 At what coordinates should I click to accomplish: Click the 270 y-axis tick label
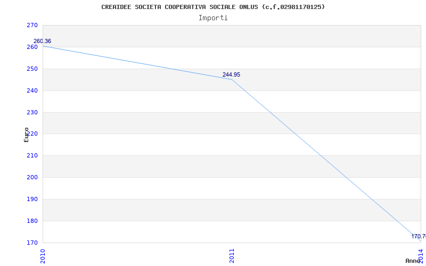point(32,25)
